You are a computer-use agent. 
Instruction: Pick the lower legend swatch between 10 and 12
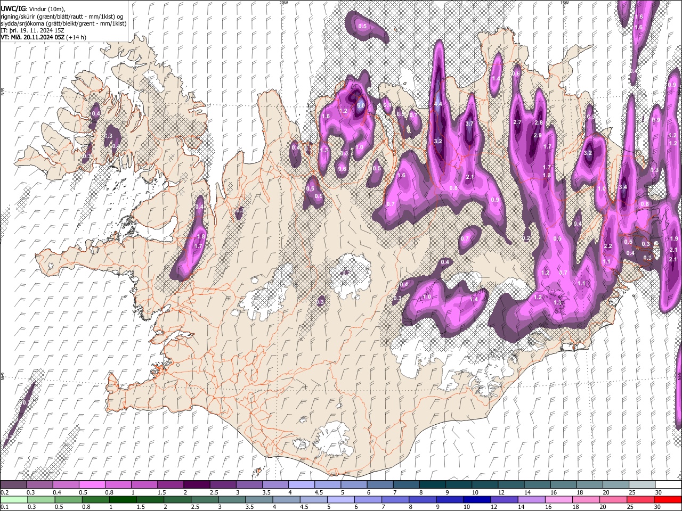click(477, 499)
